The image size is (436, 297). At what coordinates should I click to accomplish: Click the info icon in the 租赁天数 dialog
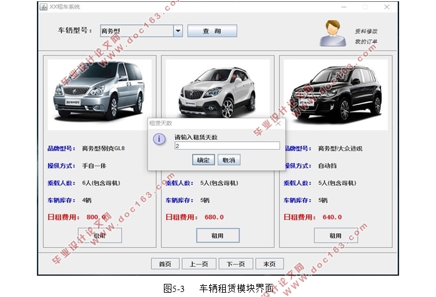coord(160,140)
